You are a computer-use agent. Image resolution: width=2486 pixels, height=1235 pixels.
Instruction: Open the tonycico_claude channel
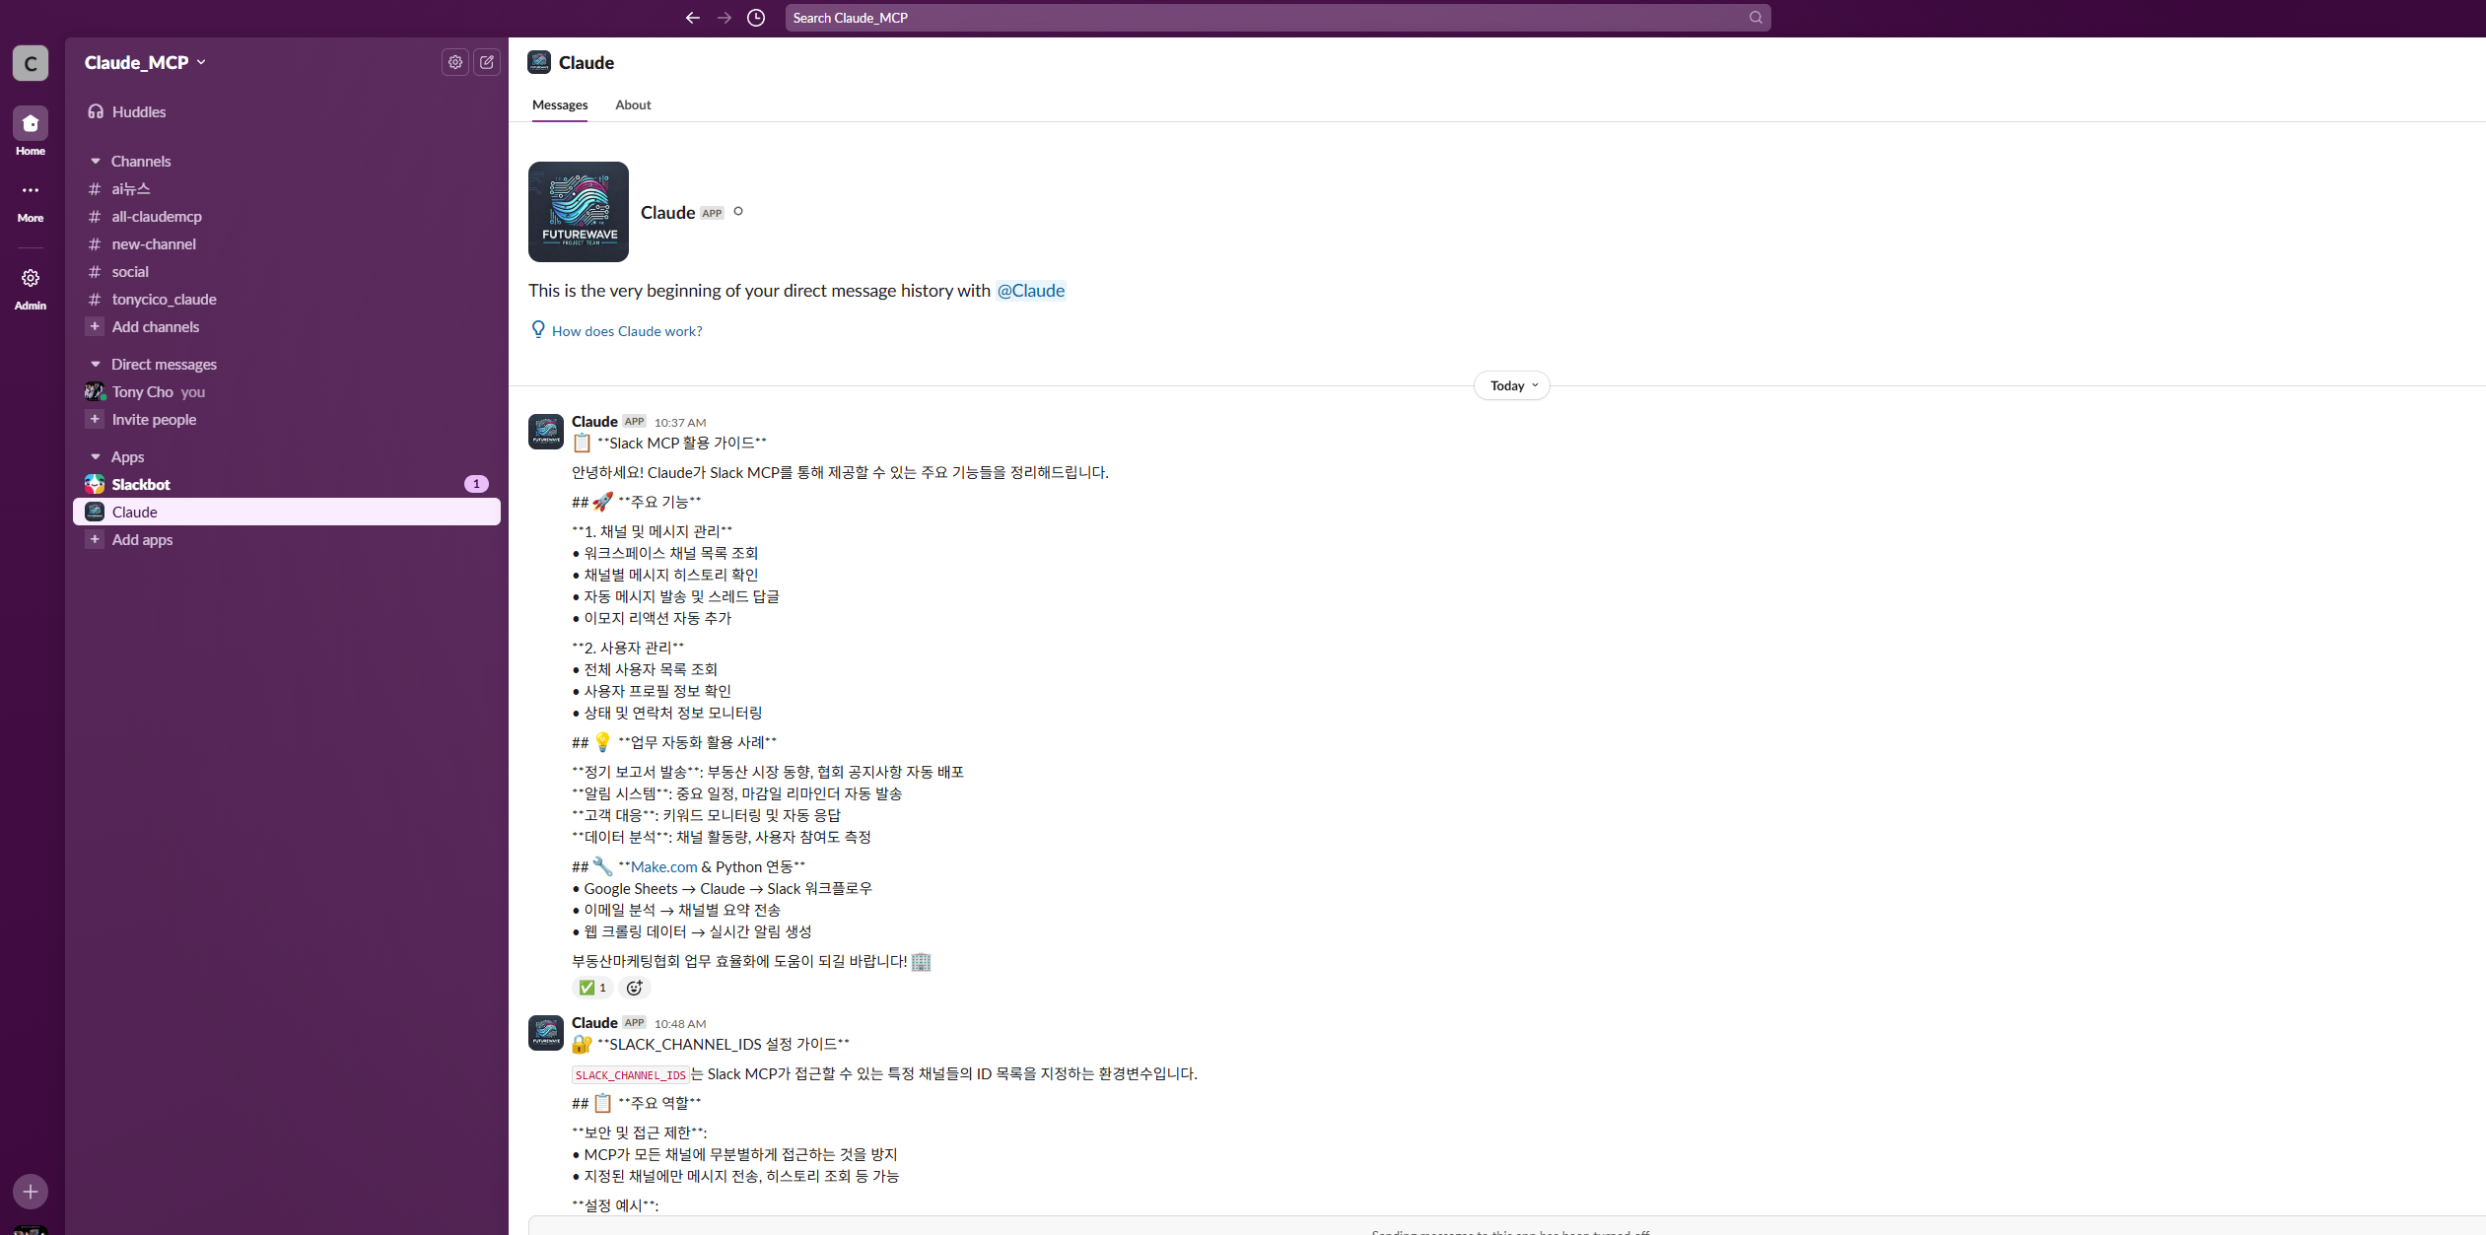[287, 299]
